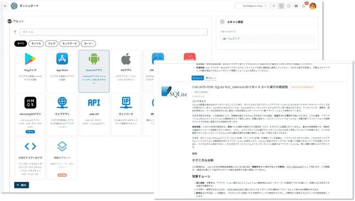
Task: Choose the HarmonyOSアプリ HMOS icon card
Action: 30,102
